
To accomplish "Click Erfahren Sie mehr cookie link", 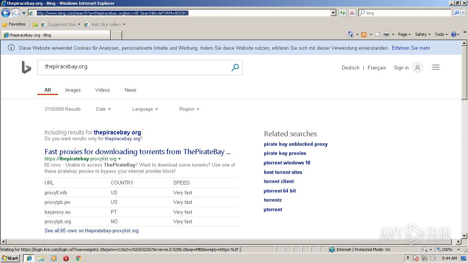I will 411,48.
